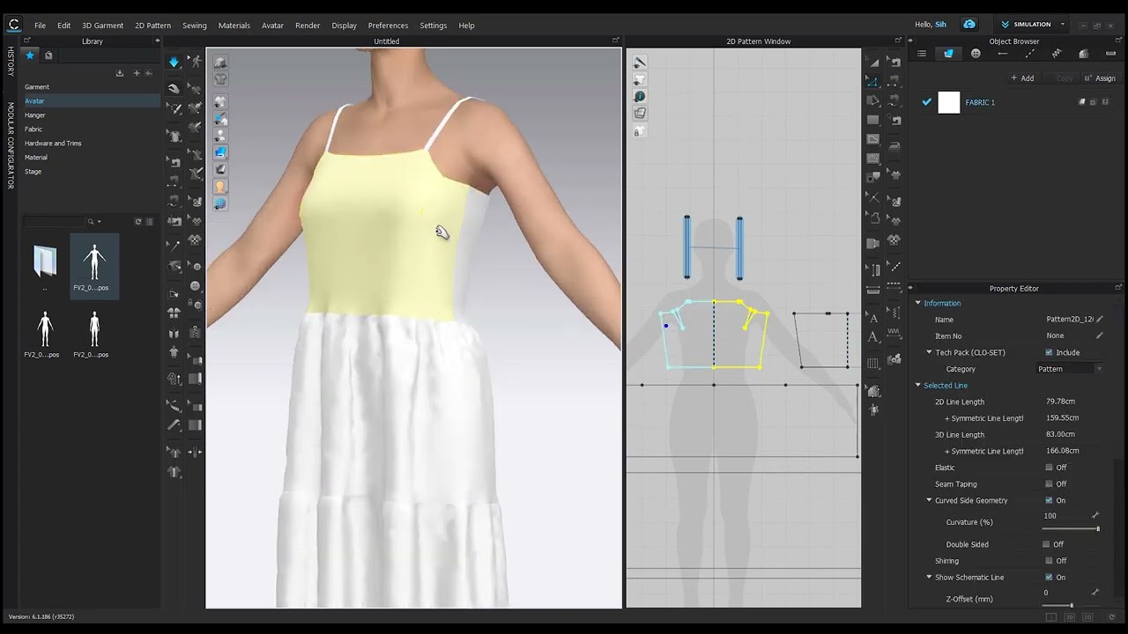The height and width of the screenshot is (634, 1128).
Task: Open the Object Browser scene list tab
Action: click(x=922, y=54)
